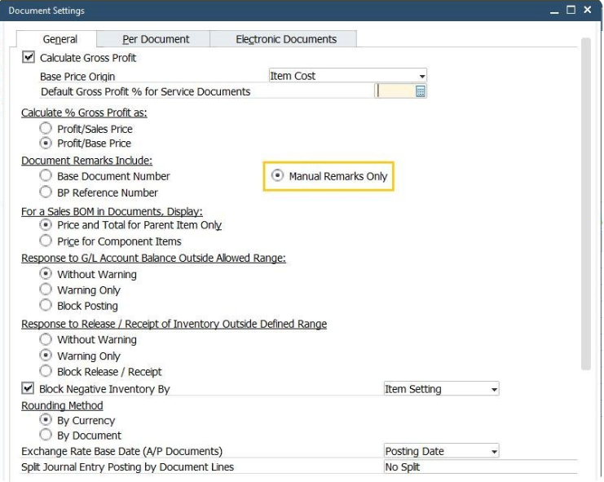The image size is (604, 482).
Task: Set rounding method to By Document
Action: point(46,436)
